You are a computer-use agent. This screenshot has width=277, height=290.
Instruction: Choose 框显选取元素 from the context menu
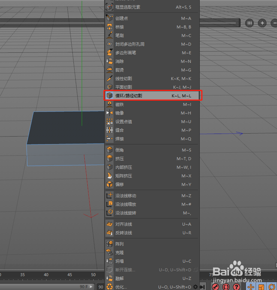click(x=152, y=7)
